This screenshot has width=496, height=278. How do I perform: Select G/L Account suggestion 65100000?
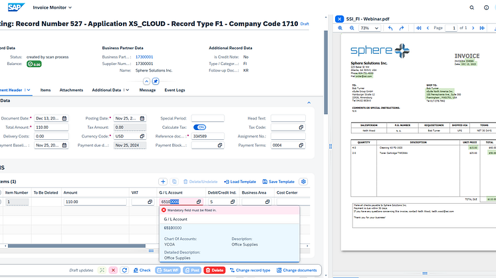pos(229,243)
